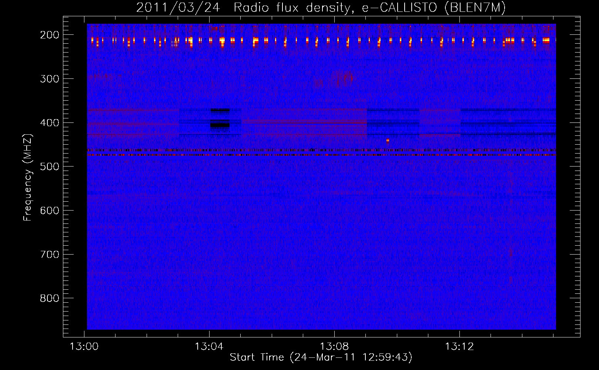Click the black dropout block near 400 MHz
The image size is (599, 370).
pos(220,125)
